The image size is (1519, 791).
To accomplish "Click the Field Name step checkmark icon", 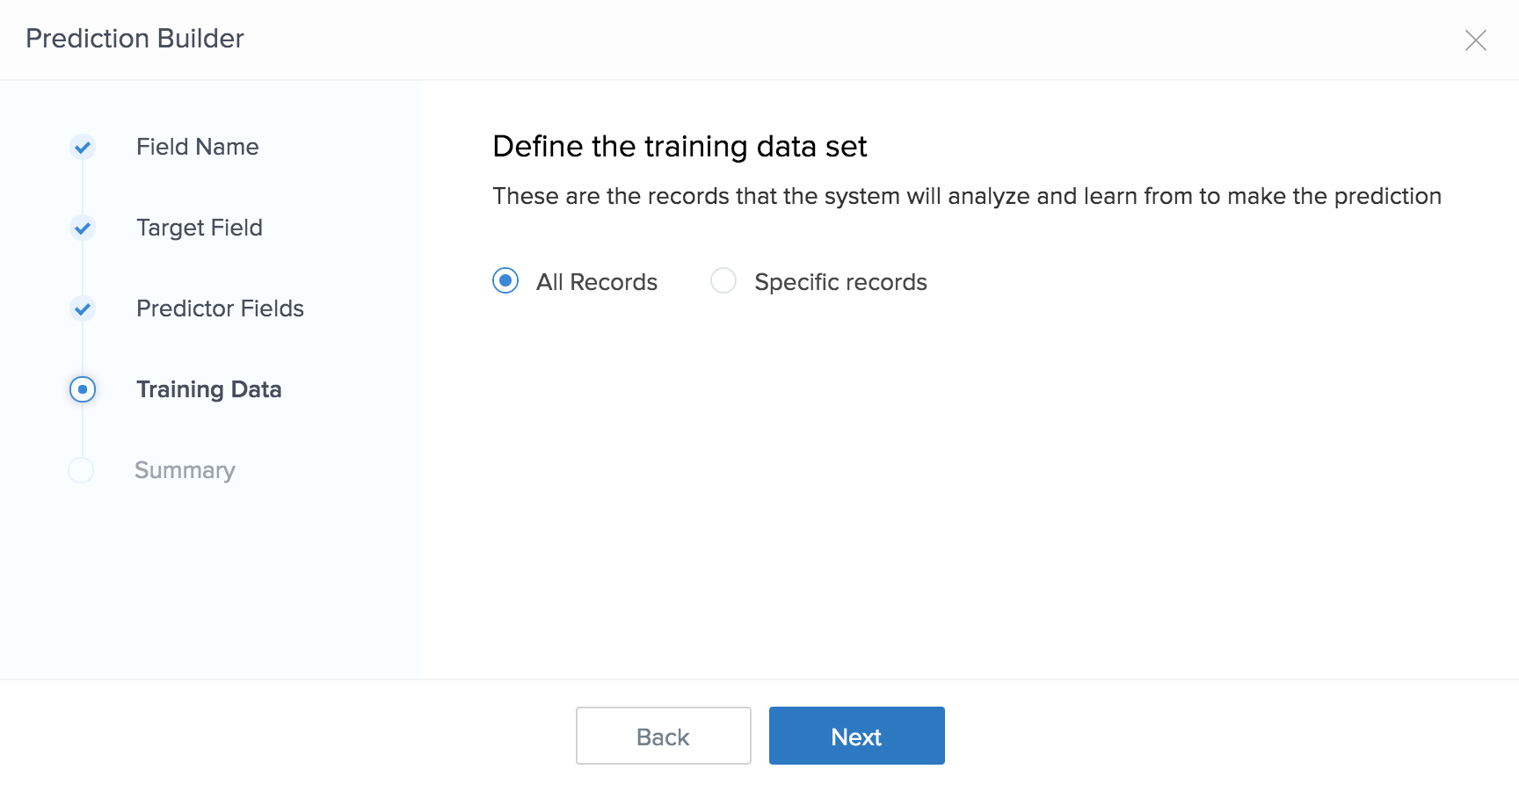I will pyautogui.click(x=83, y=147).
